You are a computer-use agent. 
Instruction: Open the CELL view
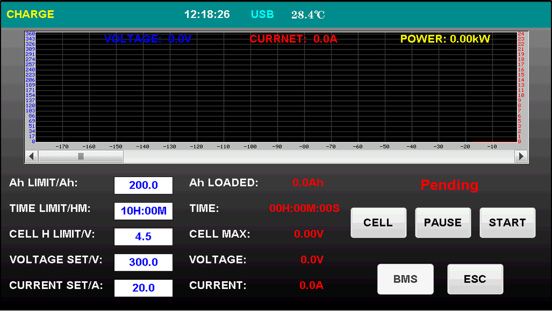tap(378, 223)
